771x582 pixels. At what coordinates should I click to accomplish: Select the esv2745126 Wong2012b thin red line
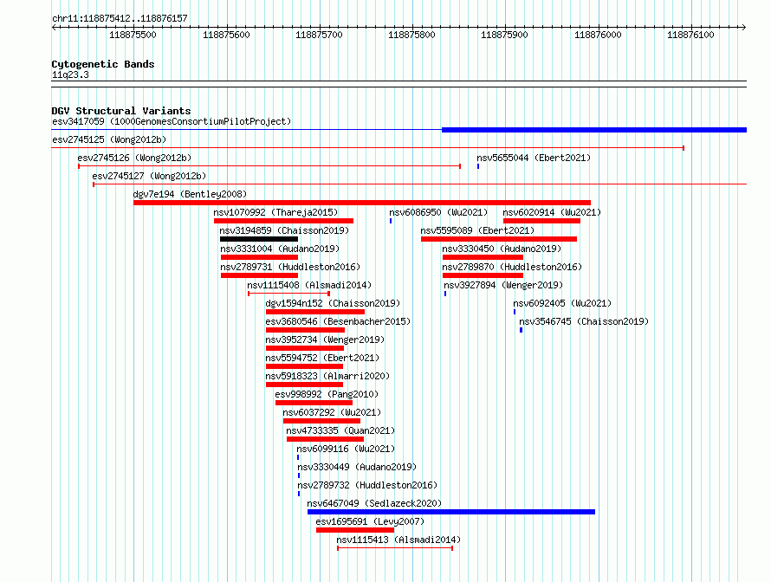269,166
